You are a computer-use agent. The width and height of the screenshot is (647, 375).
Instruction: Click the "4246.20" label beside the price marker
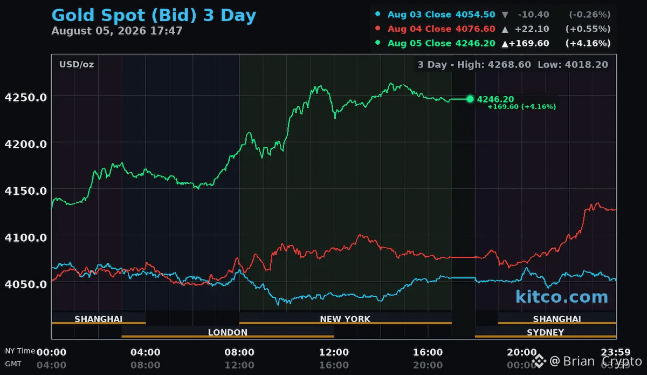click(x=495, y=99)
